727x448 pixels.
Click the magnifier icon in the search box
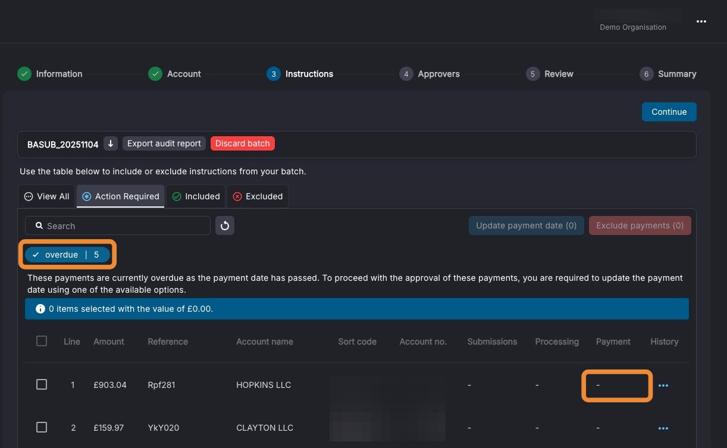(x=39, y=225)
